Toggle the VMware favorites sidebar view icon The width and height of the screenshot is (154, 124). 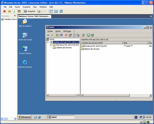tap(51, 11)
